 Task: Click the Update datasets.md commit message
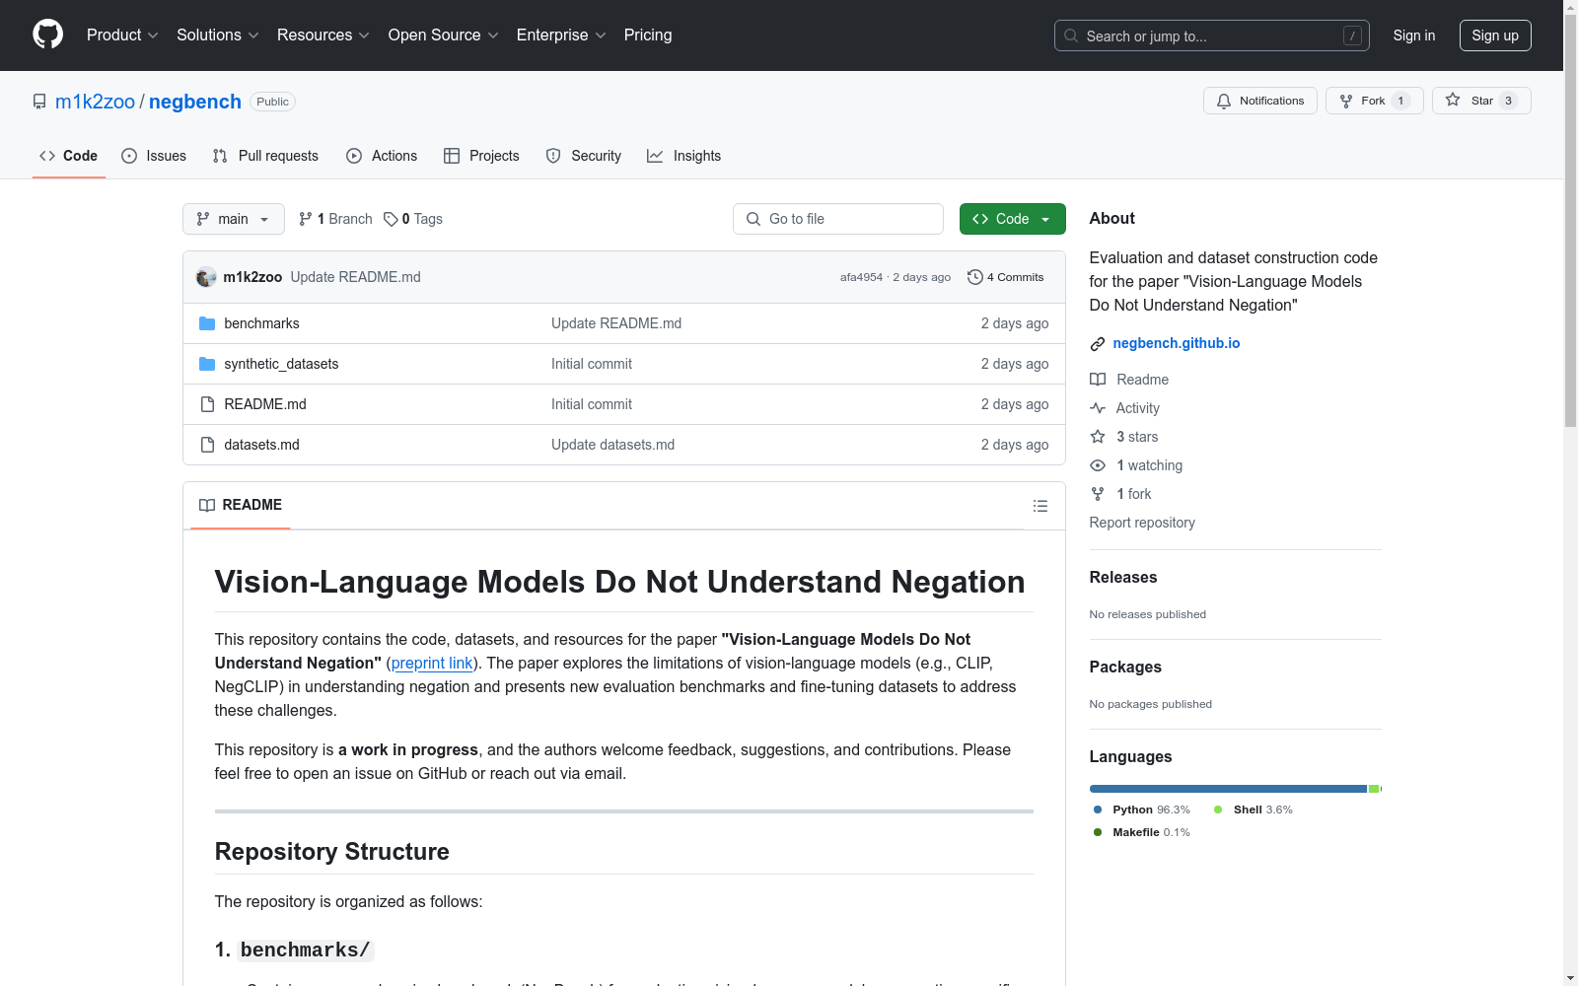[612, 445]
